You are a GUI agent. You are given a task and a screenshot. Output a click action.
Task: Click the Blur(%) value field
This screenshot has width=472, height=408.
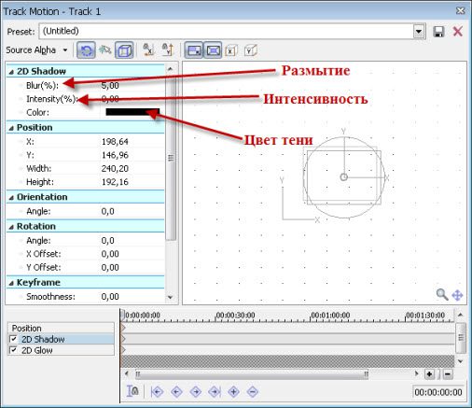132,86
